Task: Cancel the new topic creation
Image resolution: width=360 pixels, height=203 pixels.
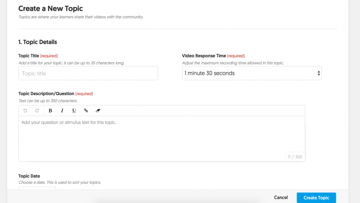Action: (x=281, y=197)
